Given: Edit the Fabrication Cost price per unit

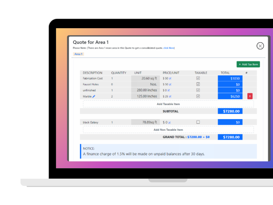Looking at the screenshot, I should [170, 78].
